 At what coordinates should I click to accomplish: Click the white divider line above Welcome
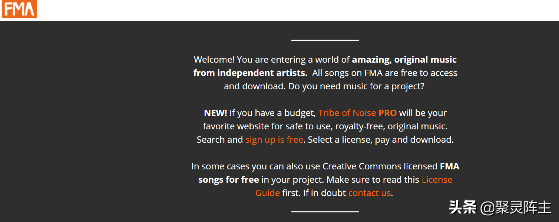[325, 40]
